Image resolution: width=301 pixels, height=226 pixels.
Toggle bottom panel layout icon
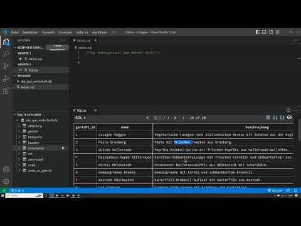264,32
